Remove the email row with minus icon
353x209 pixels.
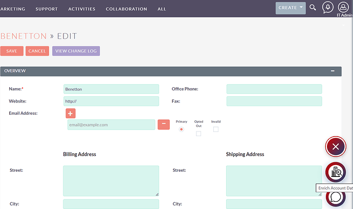[x=163, y=124]
